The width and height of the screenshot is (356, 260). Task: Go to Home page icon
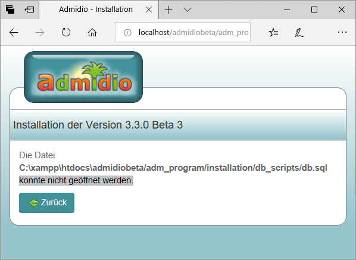pos(92,33)
